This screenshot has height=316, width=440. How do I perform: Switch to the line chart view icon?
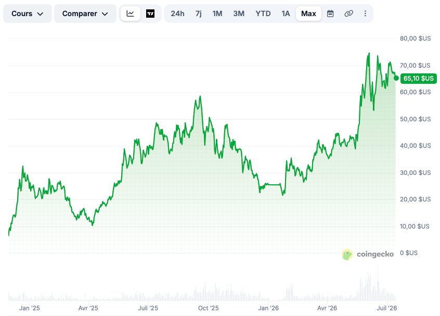click(x=130, y=14)
